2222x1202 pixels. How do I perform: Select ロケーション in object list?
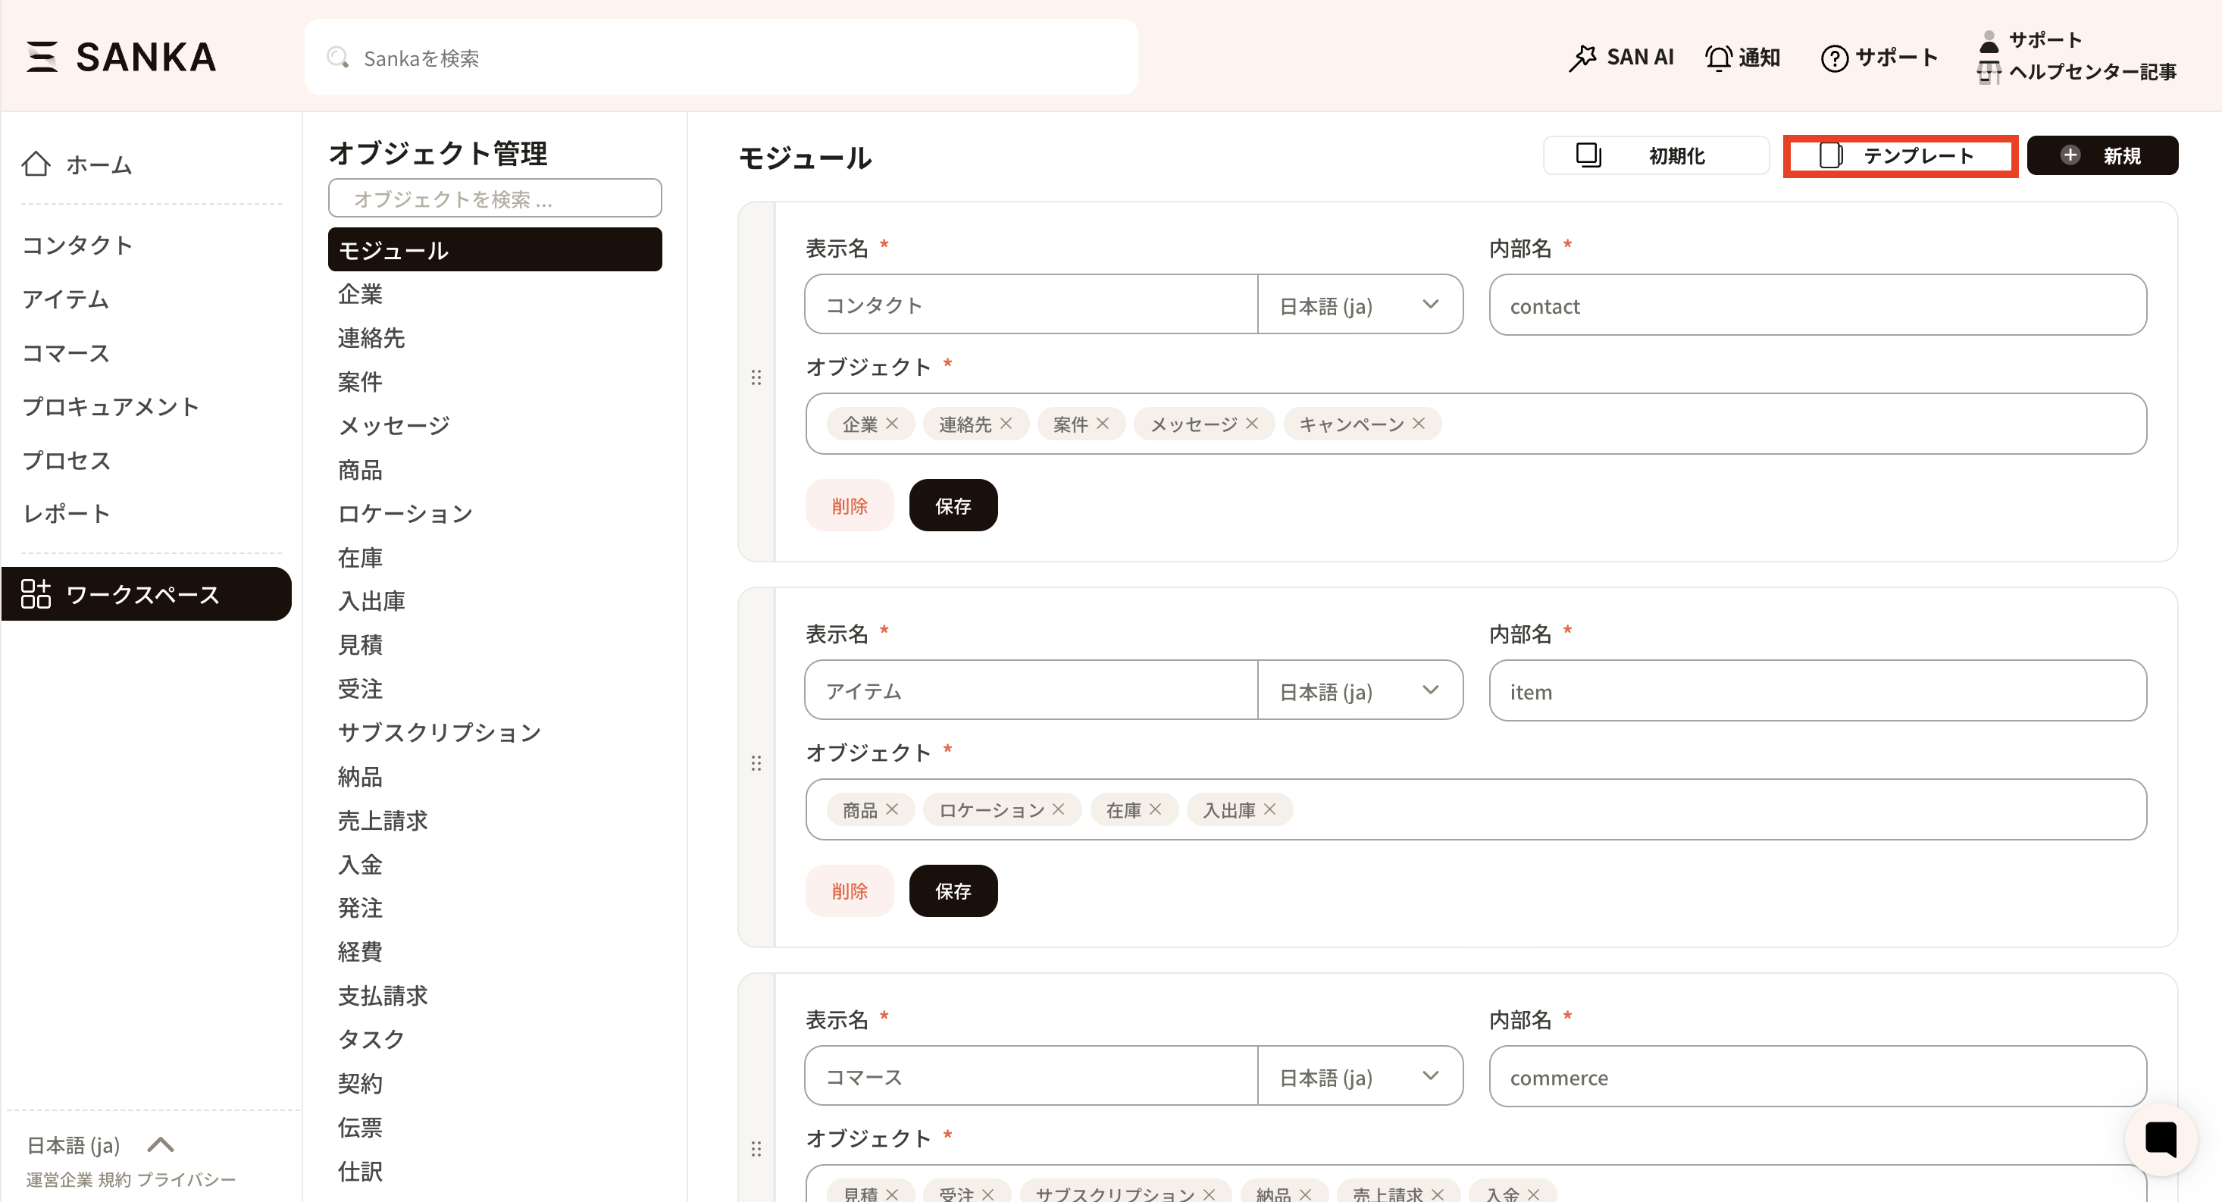[x=405, y=512]
